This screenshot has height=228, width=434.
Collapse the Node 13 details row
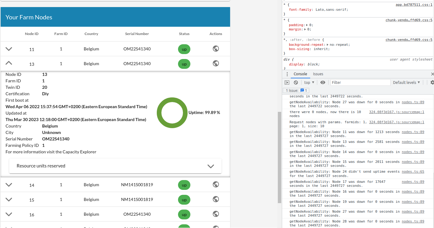pyautogui.click(x=9, y=63)
